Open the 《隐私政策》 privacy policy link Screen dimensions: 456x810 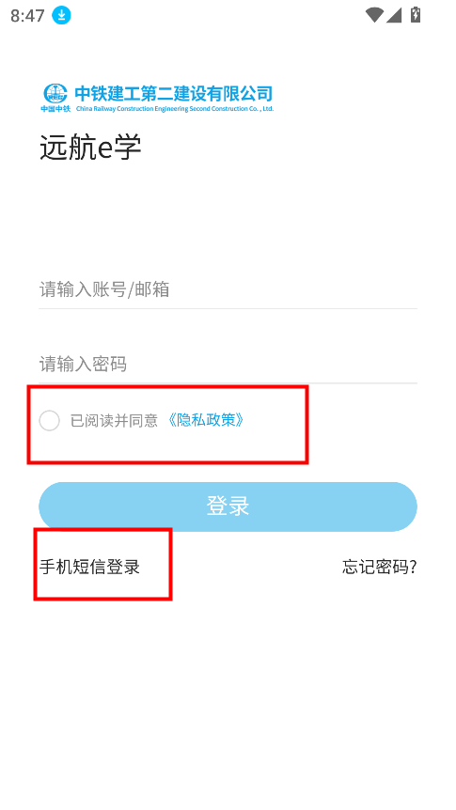(206, 420)
